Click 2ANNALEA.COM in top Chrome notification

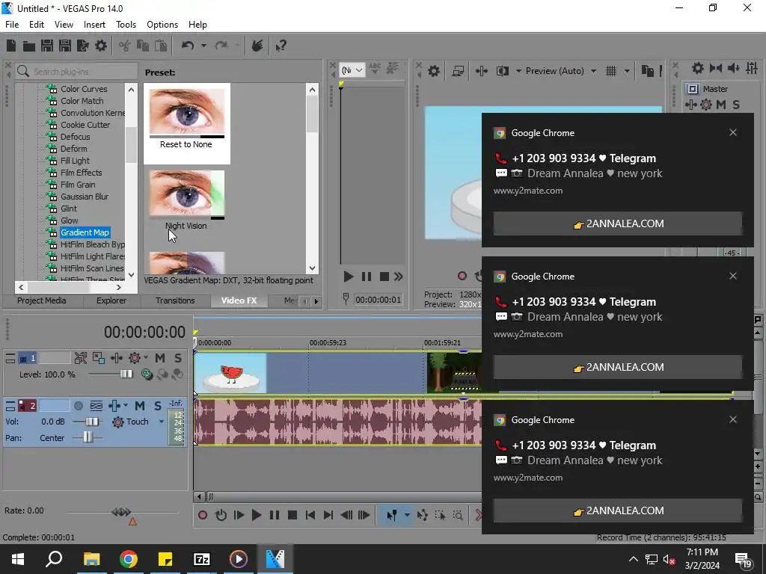[618, 223]
